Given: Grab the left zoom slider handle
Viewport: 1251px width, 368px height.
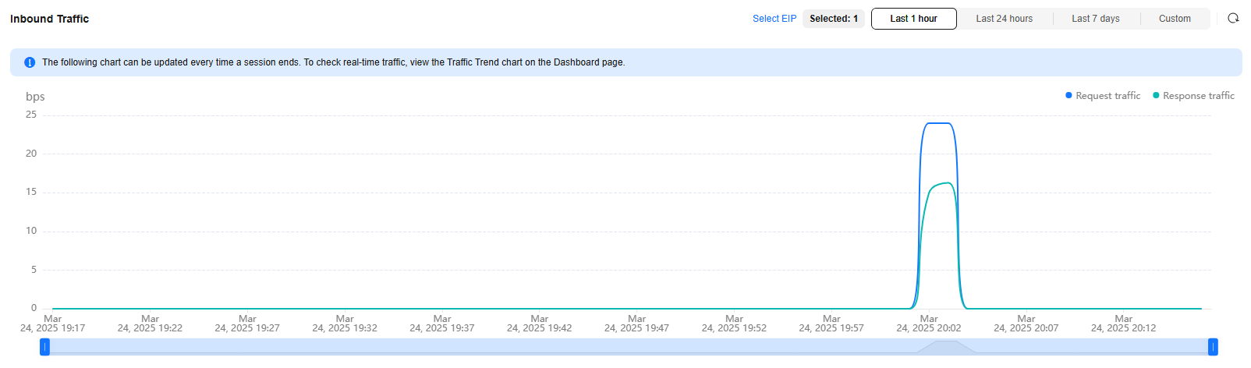Looking at the screenshot, I should click(45, 347).
